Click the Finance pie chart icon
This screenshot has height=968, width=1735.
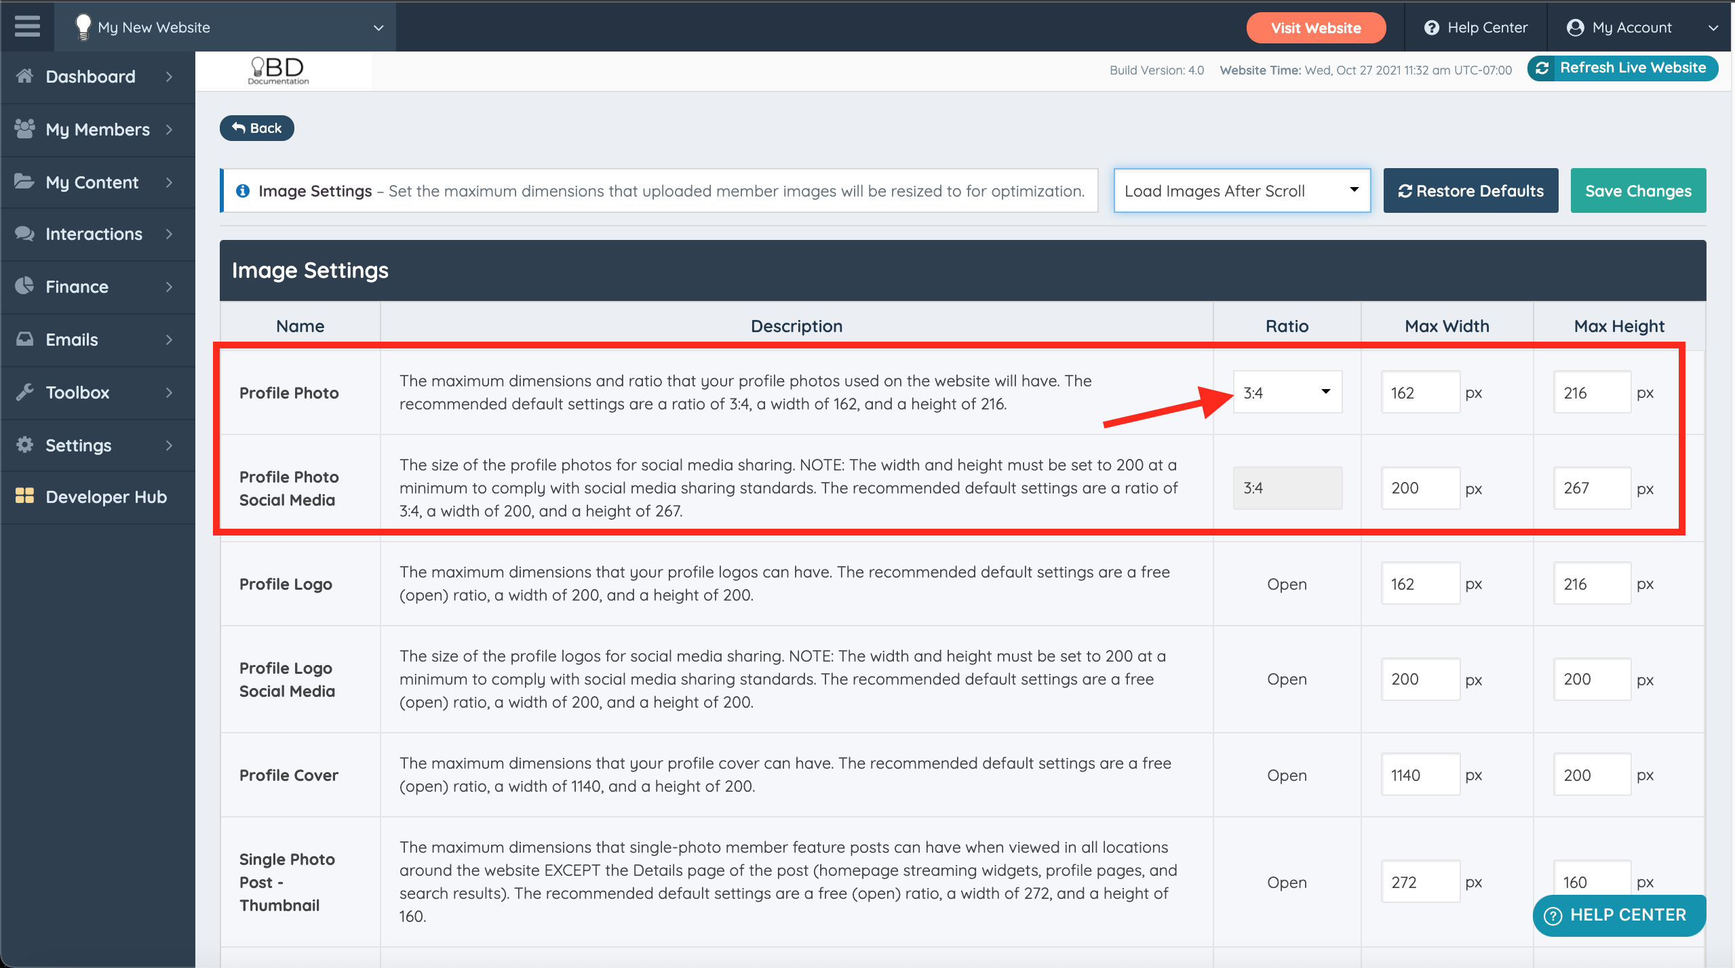(x=25, y=286)
